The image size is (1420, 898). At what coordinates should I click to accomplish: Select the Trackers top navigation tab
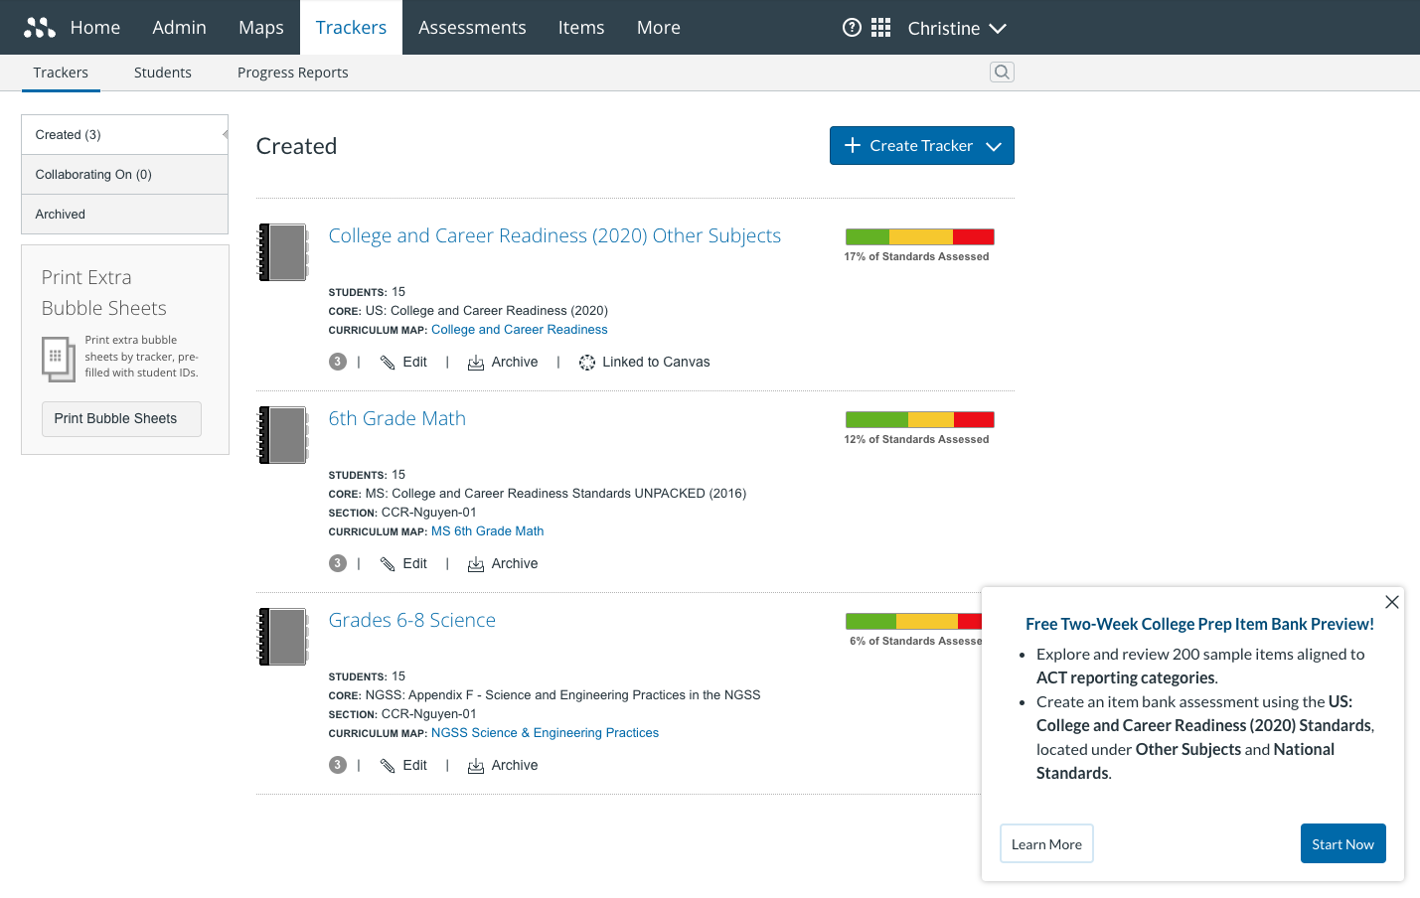pos(351,28)
